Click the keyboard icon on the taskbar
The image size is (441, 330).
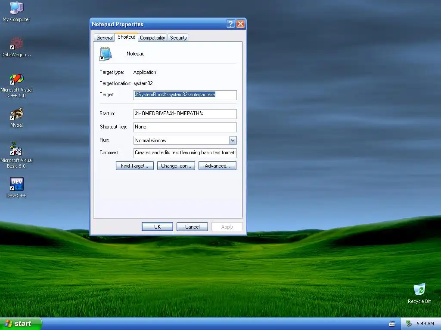pos(392,324)
